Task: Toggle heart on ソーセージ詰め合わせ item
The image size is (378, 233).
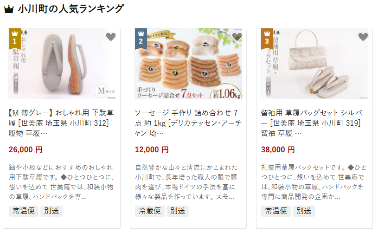Action: 237,37
